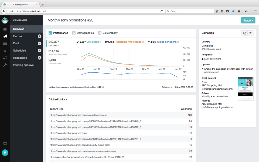
Task: Open the Export dropdown button
Action: click(248, 21)
